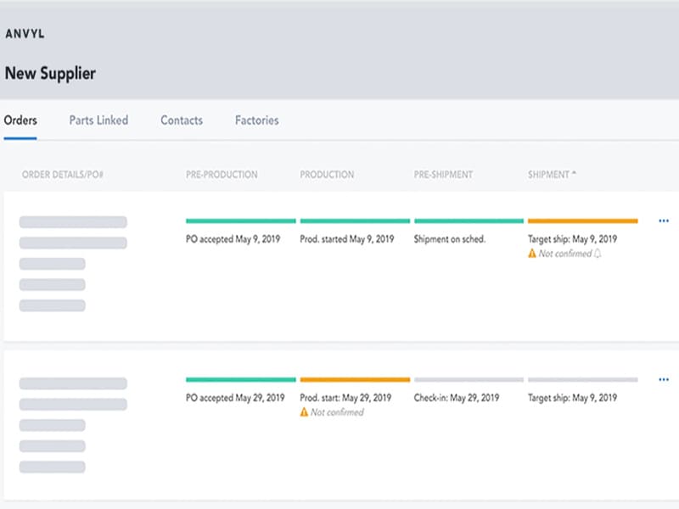Select the Factories tab

point(256,120)
